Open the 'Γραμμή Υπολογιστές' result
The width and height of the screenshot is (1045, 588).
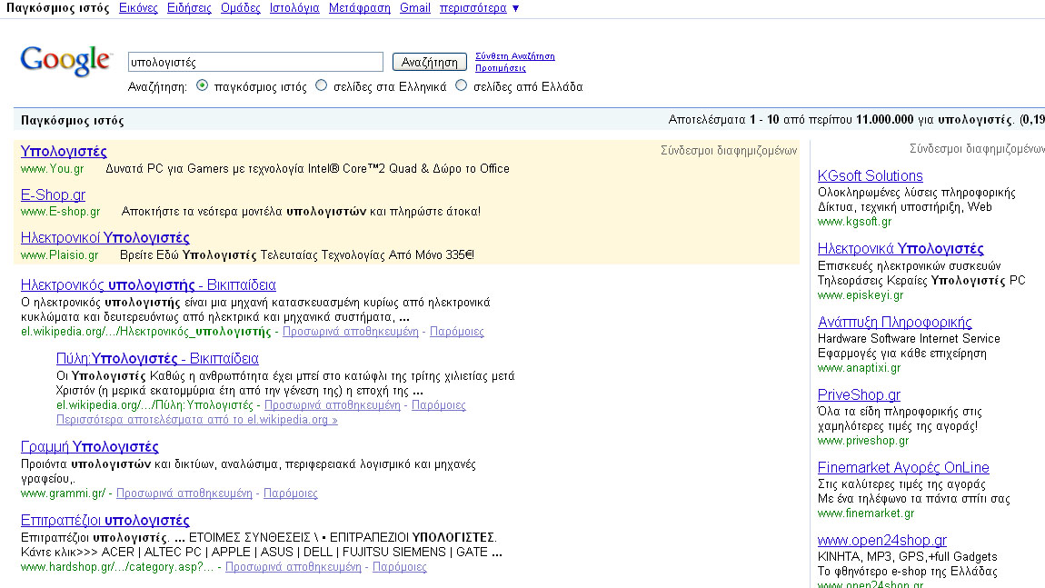coord(90,446)
